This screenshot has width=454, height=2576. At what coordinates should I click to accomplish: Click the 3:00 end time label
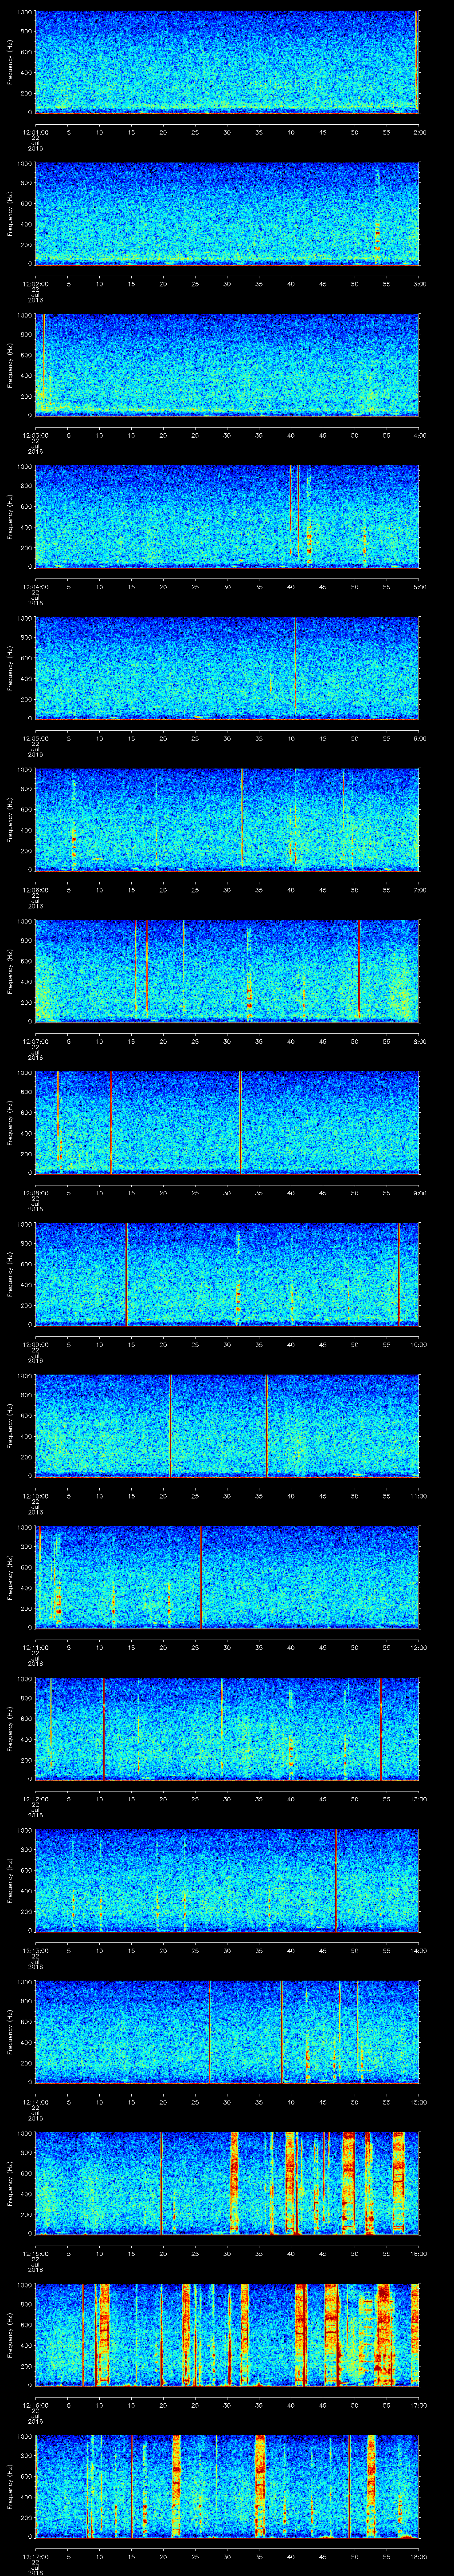(419, 284)
